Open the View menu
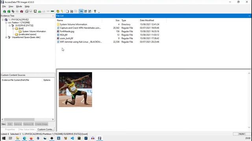The image size is (252, 141). [x=11, y=7]
